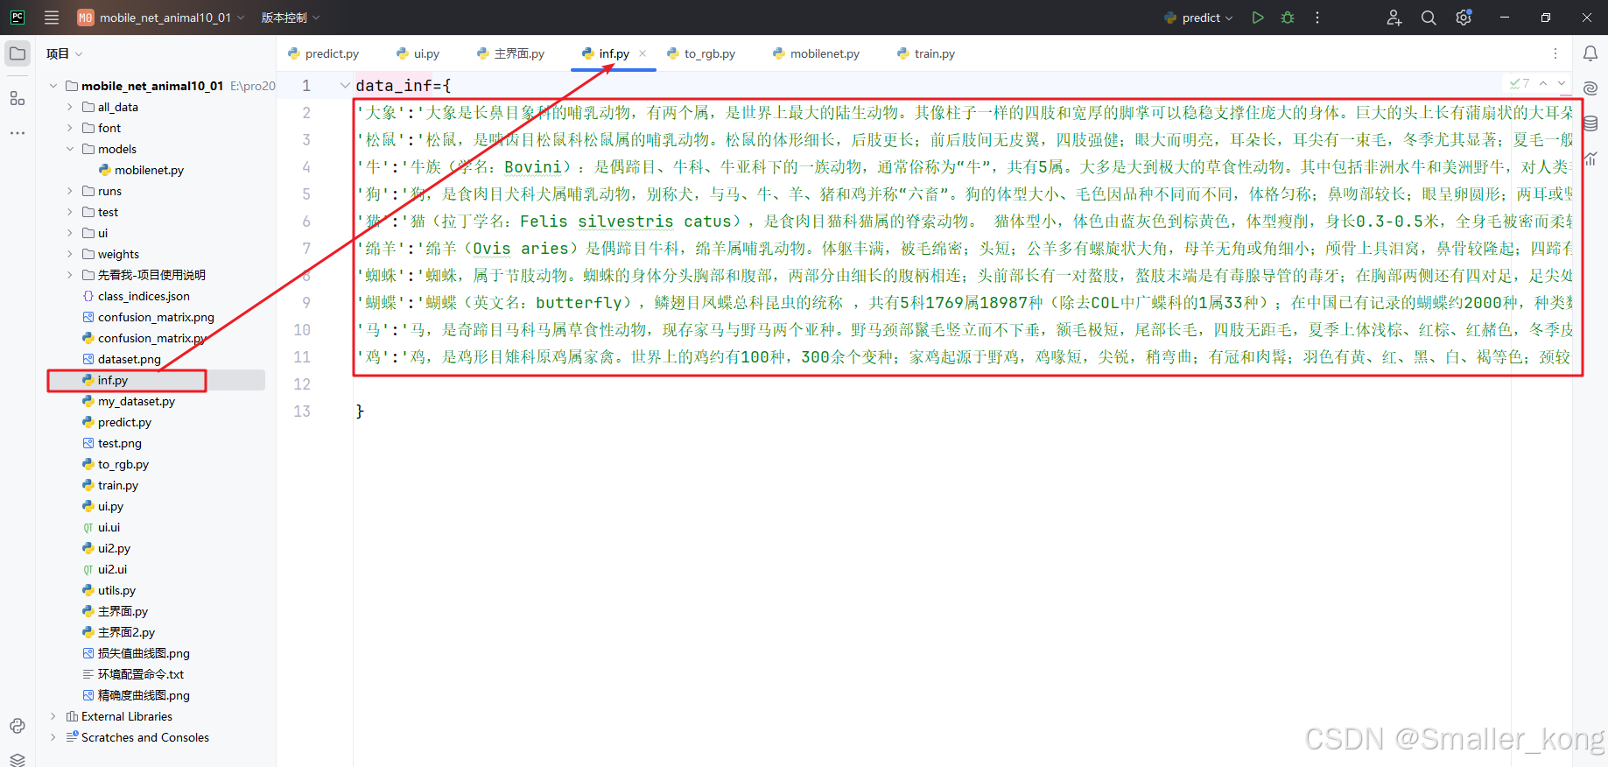Expand the all_data folder
The width and height of the screenshot is (1608, 767).
pos(70,107)
